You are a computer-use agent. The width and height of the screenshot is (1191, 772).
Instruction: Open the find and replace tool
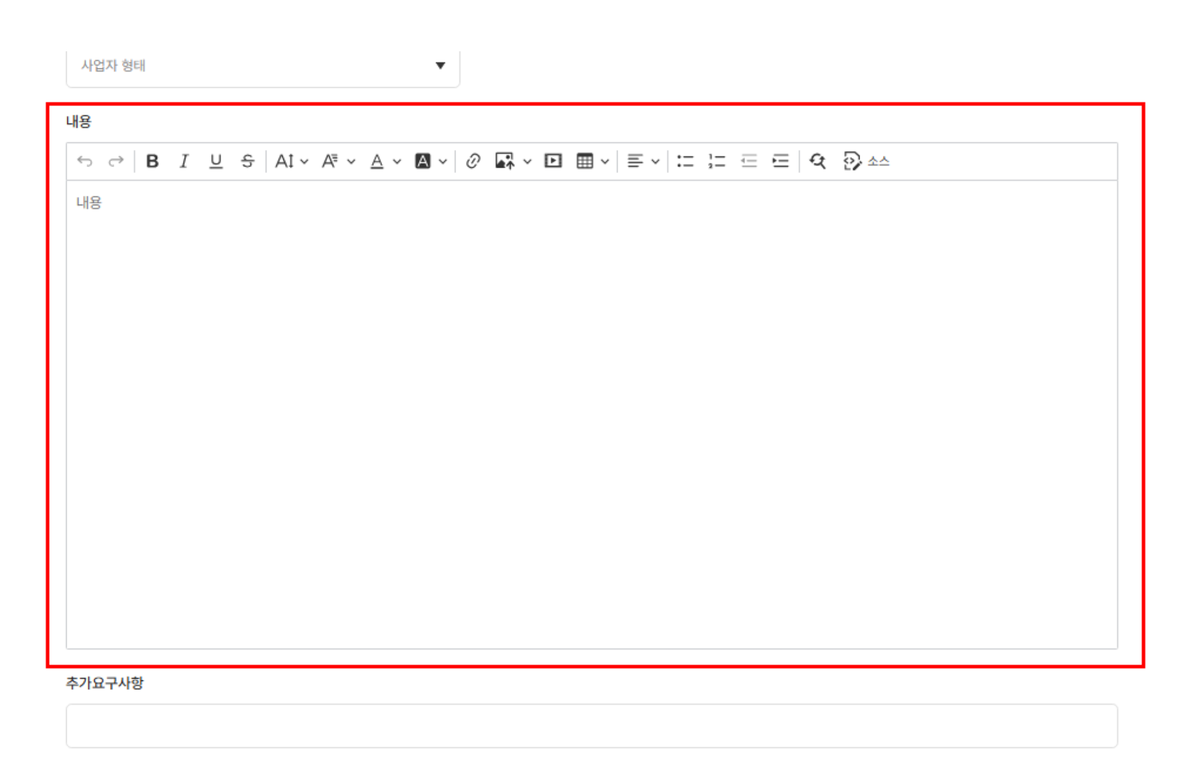point(817,161)
